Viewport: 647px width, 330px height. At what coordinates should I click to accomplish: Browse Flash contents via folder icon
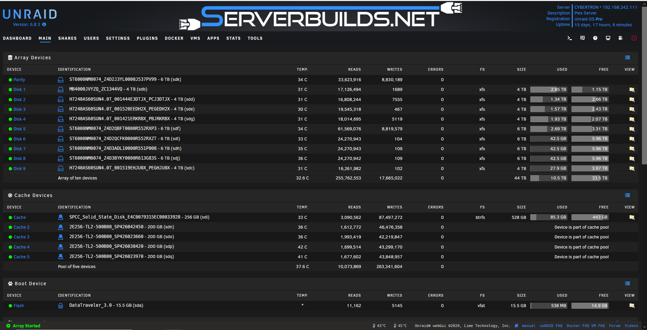(x=632, y=305)
